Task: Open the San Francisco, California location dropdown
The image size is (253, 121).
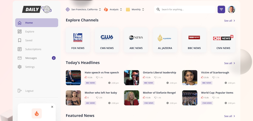Action: (83, 9)
